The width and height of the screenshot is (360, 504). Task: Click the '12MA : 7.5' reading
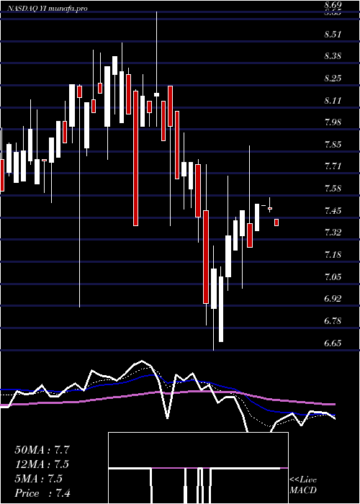[42, 464]
